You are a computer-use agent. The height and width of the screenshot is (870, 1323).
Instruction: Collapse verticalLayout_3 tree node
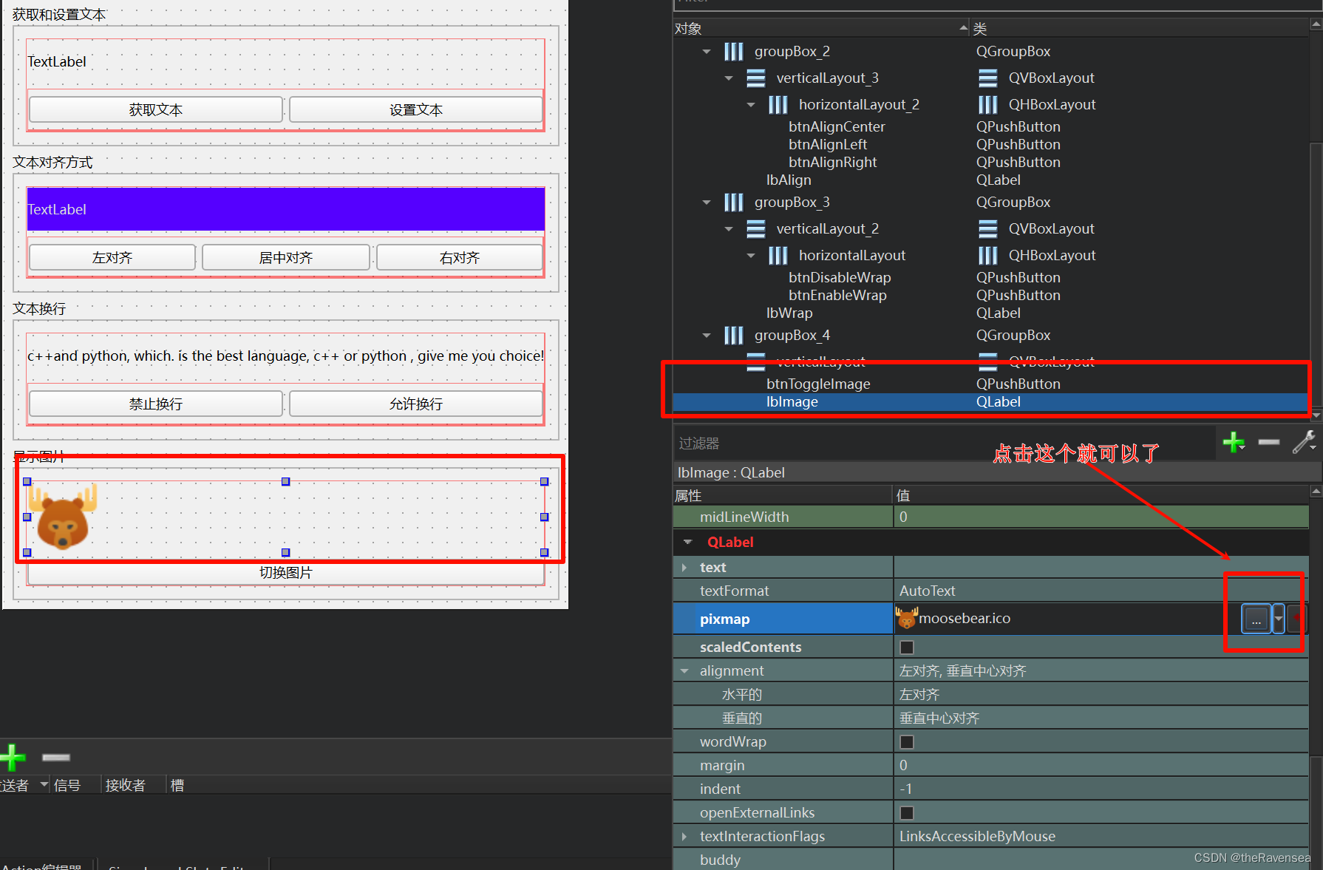[729, 78]
